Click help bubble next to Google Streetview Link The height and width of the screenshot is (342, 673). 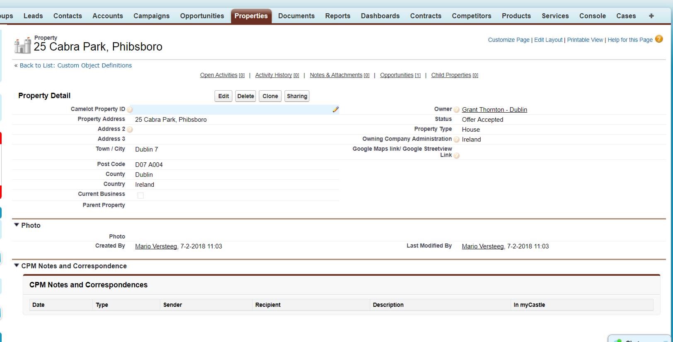(456, 156)
